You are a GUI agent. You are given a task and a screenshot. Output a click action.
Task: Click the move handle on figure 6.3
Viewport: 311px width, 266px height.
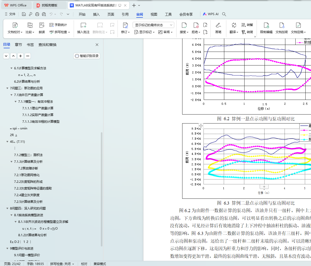click(x=201, y=126)
